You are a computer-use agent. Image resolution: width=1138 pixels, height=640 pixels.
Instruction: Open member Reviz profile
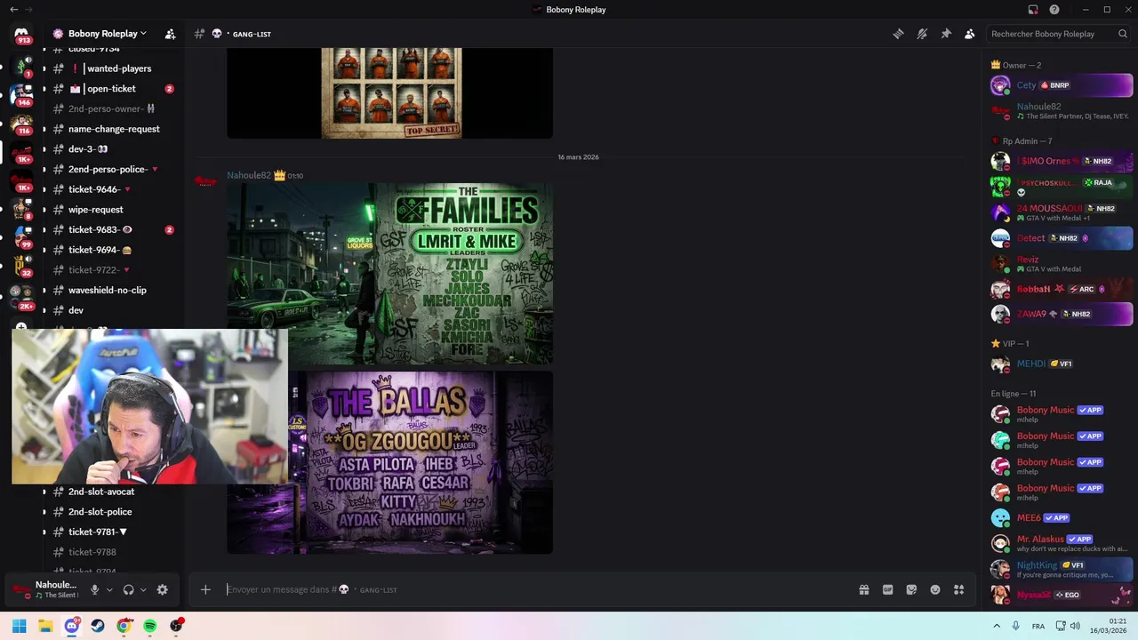[x=1062, y=264]
